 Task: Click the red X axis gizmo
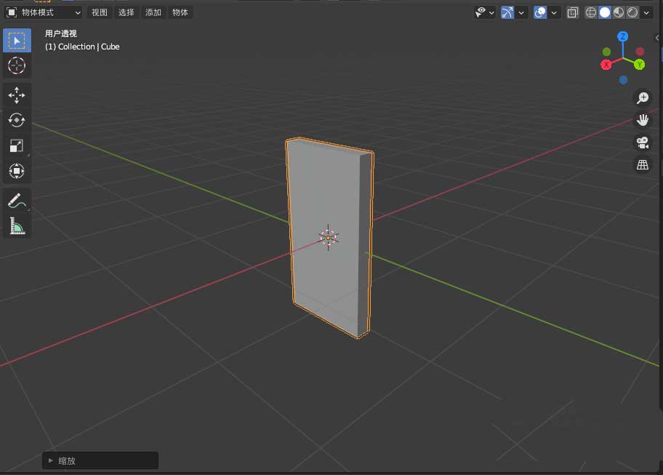pyautogui.click(x=606, y=65)
